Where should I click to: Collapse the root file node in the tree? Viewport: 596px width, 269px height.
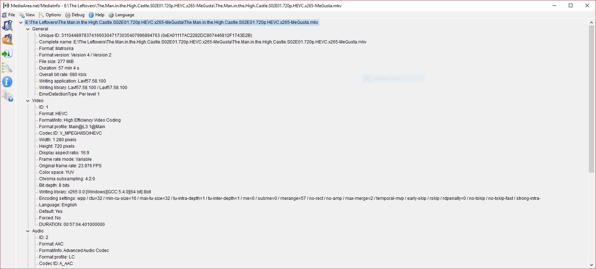click(x=21, y=22)
